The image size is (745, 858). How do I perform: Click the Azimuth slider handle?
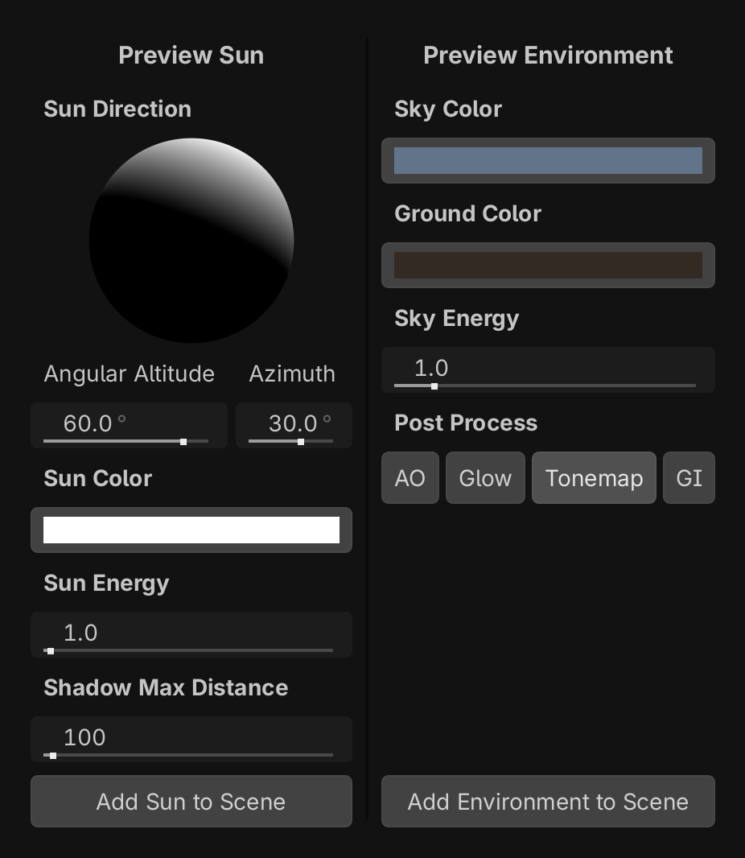tap(301, 442)
